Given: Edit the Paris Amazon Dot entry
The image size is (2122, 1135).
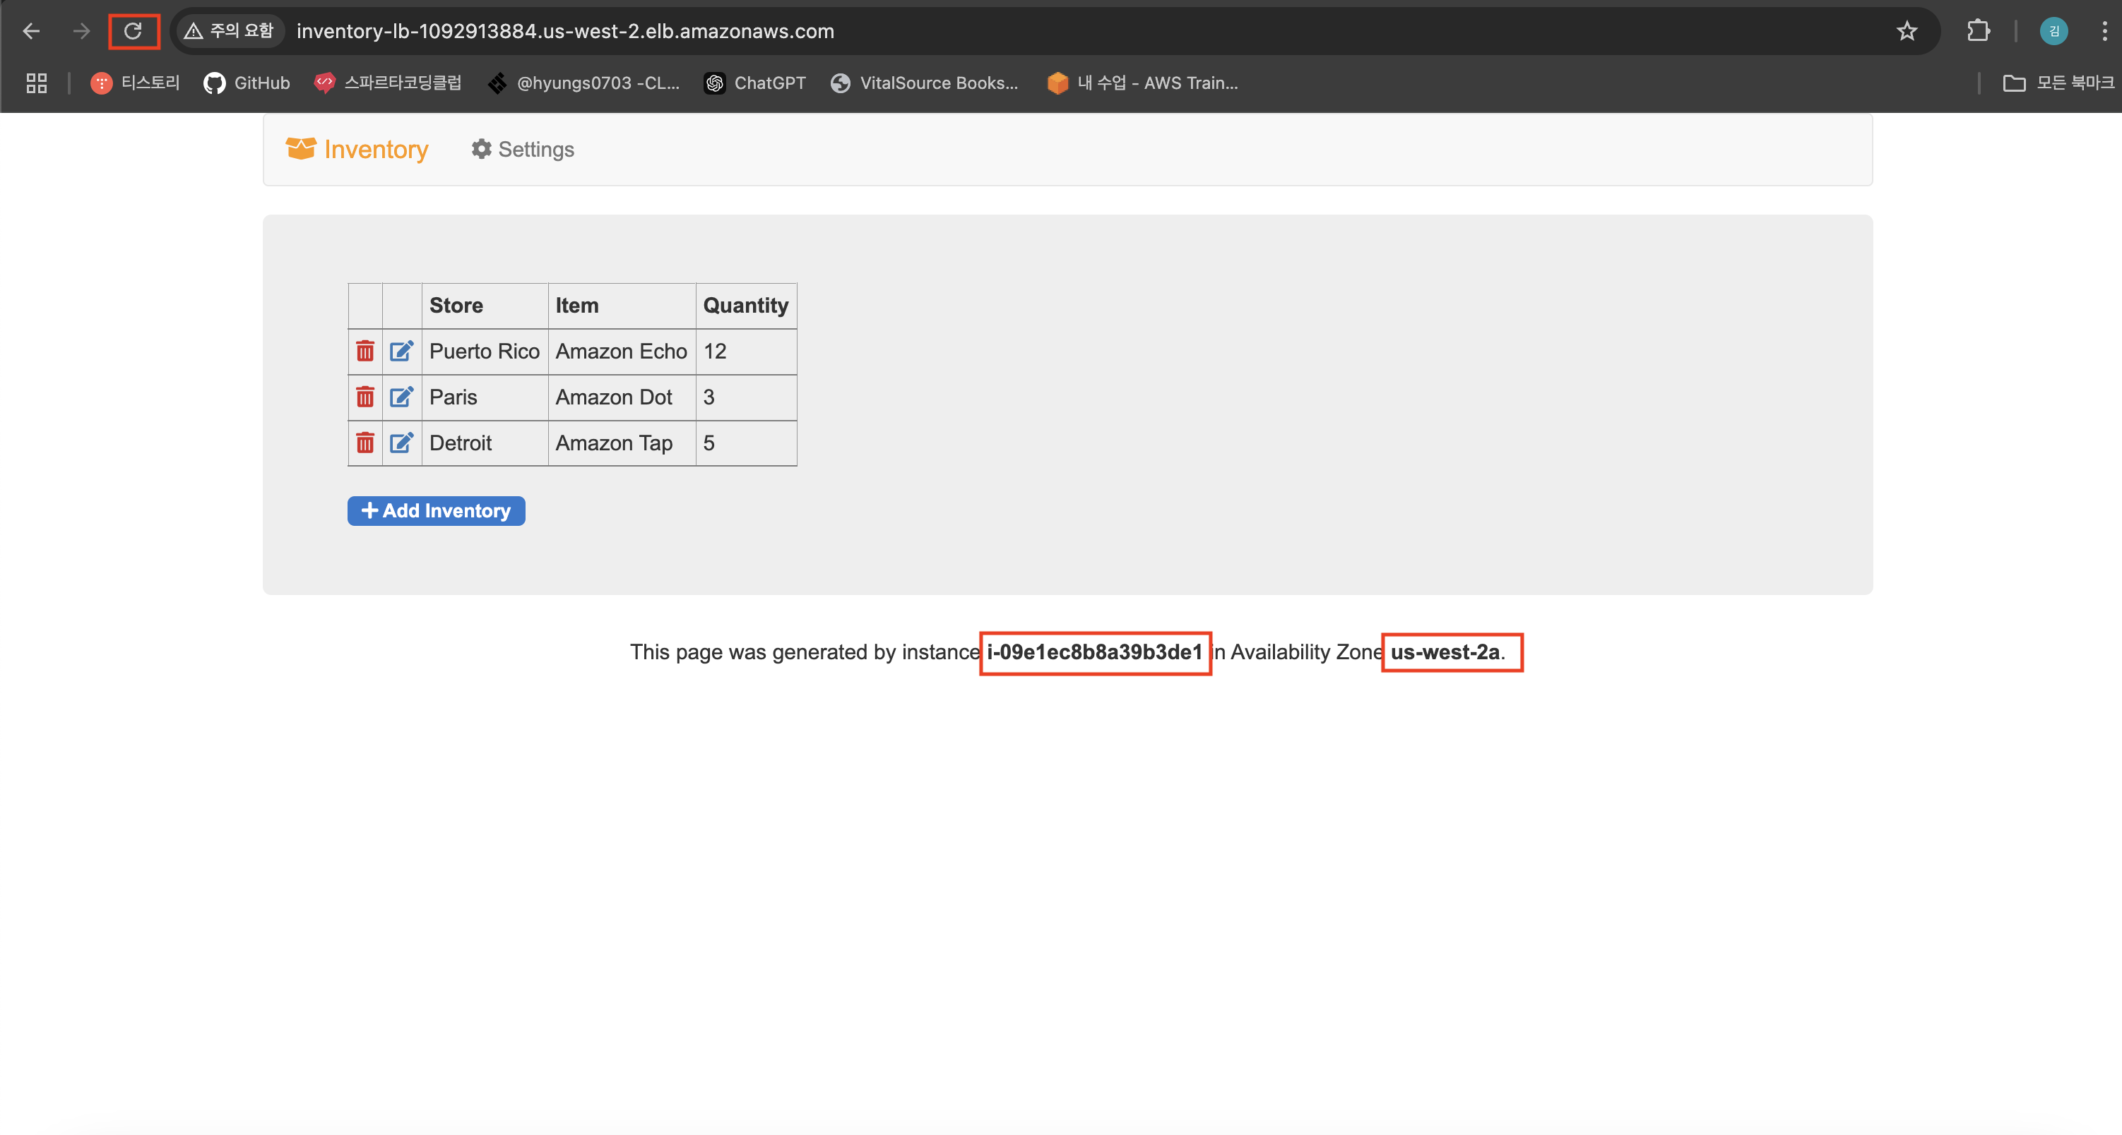Looking at the screenshot, I should [401, 397].
